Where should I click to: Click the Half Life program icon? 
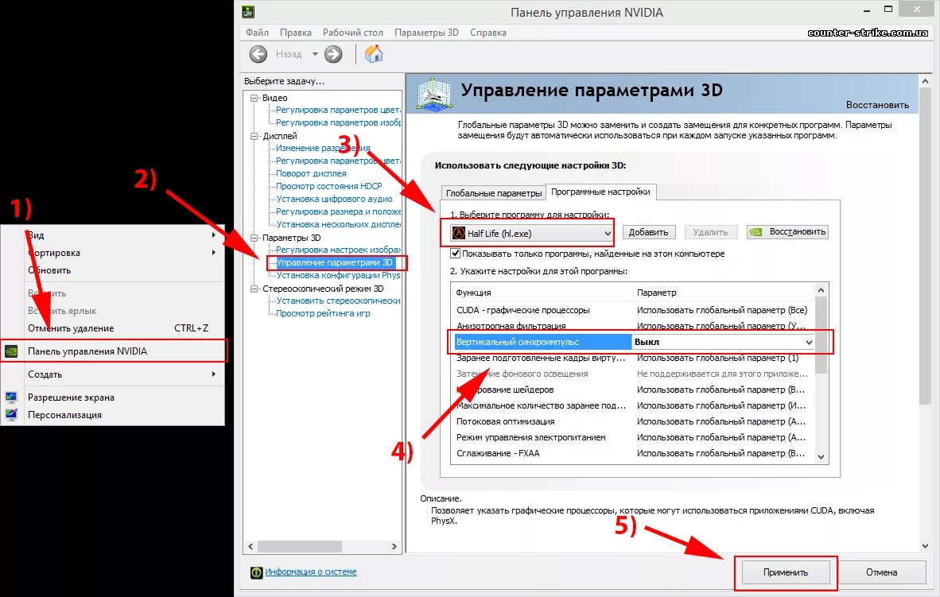point(459,233)
